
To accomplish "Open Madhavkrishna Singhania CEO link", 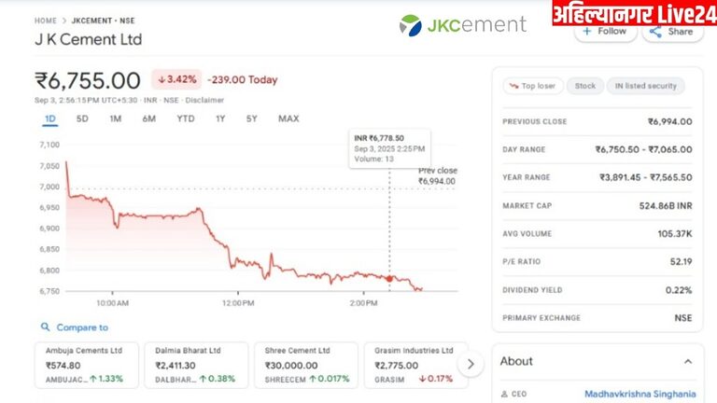I will click(x=640, y=394).
